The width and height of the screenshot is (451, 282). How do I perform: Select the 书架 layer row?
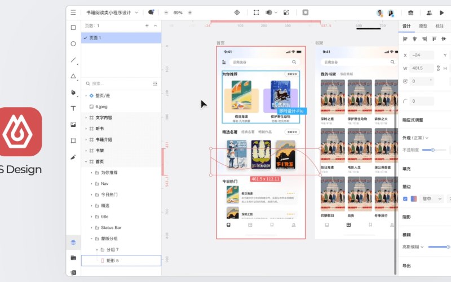coord(121,151)
